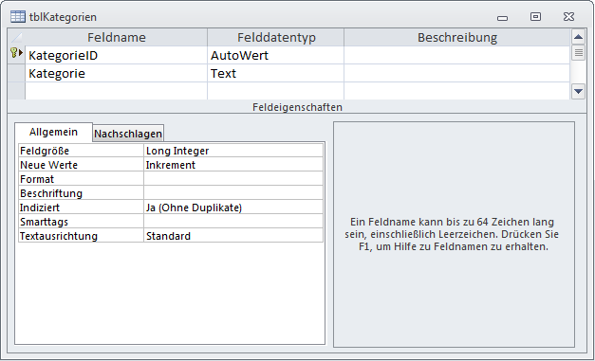This screenshot has width=595, height=361.
Task: Click the Beschriftung property label
Action: click(82, 192)
